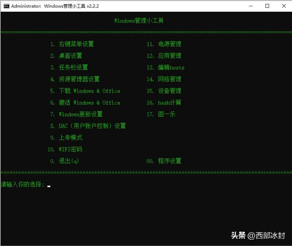The width and height of the screenshot is (292, 246).
Task: Select option 12 应用管理
Action: click(164, 56)
